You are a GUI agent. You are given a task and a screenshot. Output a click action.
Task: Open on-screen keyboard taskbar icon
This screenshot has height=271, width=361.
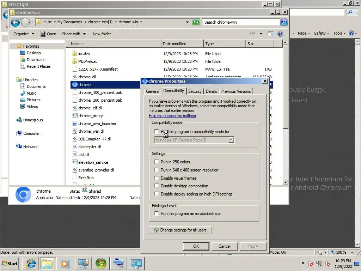[118, 263]
